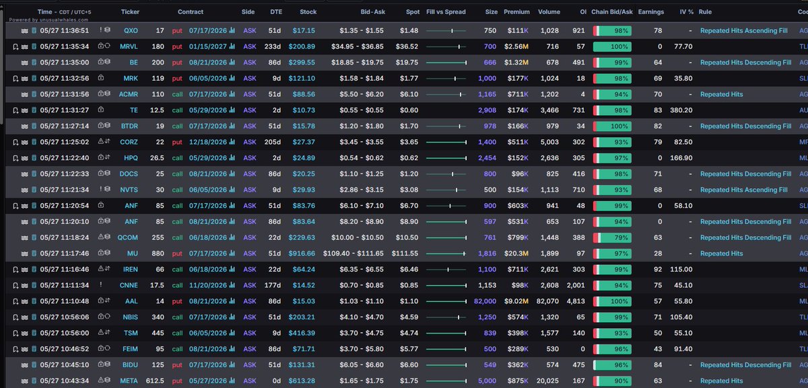Click the refresh-circle tag icon on NBIS row
Screen dimensions: 808x388
coord(108,316)
